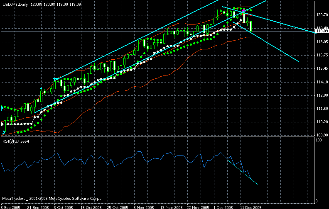Viewport: 329px width, 209px height.
Task: Click the RSI scale value 100
Action: point(319,140)
